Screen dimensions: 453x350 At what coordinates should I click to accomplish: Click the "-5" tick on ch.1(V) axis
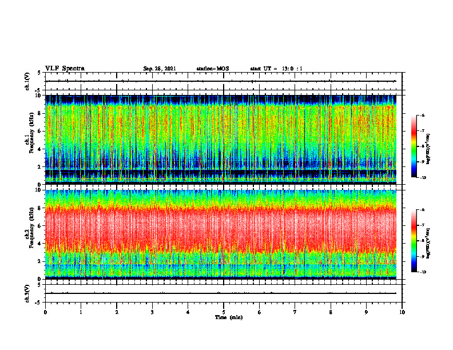[38, 90]
